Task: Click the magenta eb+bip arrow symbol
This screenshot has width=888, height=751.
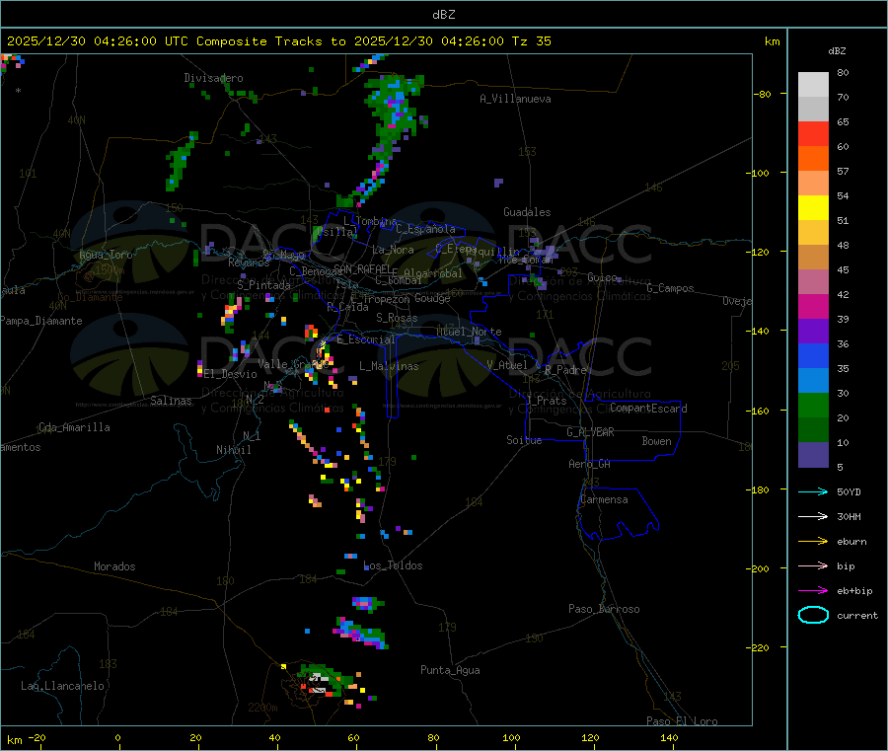Action: tap(813, 590)
